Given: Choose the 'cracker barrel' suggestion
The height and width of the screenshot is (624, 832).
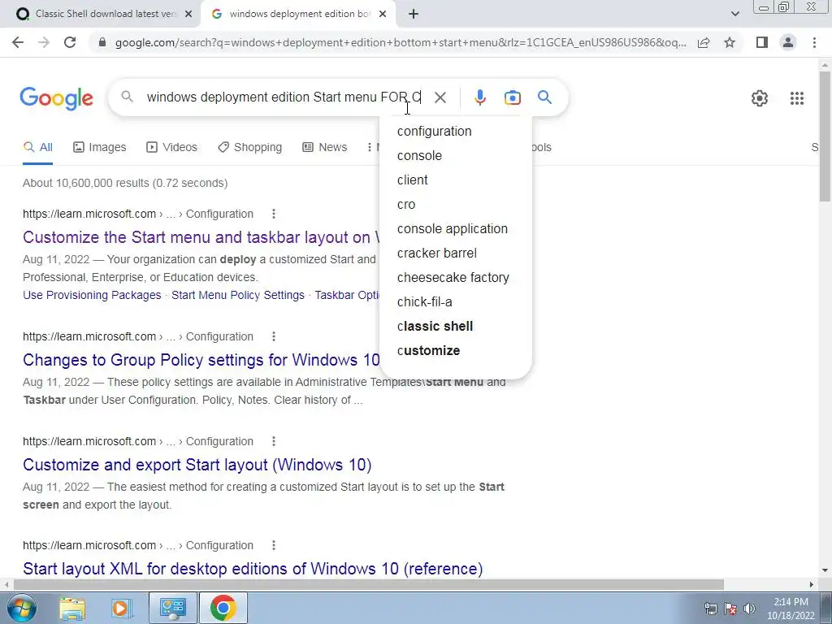Looking at the screenshot, I should tap(456, 253).
